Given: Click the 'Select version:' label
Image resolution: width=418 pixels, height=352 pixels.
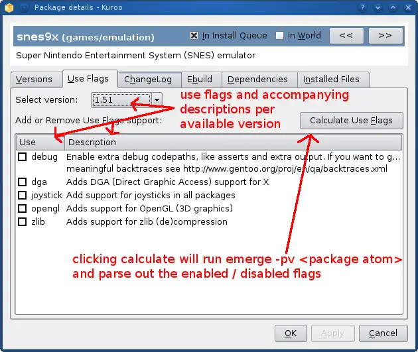Looking at the screenshot, I should 46,100.
